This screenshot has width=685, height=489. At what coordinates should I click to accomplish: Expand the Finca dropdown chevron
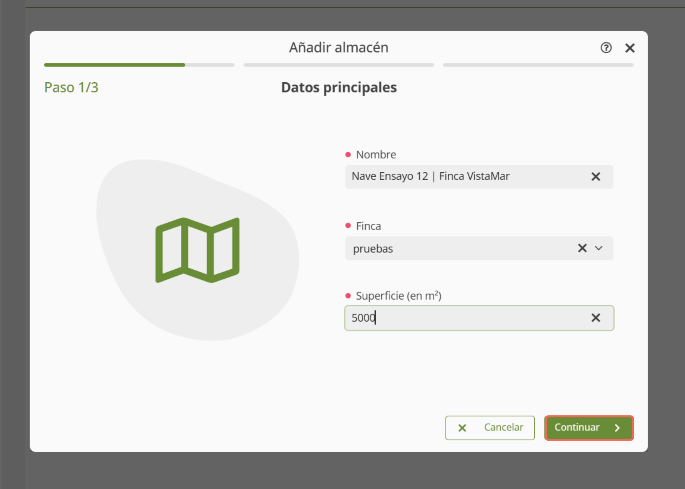(x=599, y=248)
